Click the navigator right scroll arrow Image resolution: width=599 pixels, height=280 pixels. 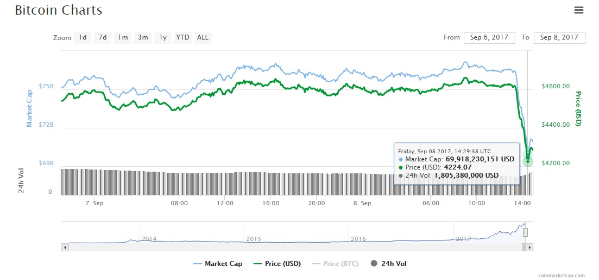coord(529,248)
